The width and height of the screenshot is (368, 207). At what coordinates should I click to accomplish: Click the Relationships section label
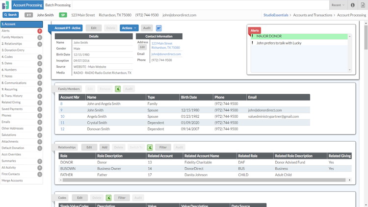(x=67, y=147)
